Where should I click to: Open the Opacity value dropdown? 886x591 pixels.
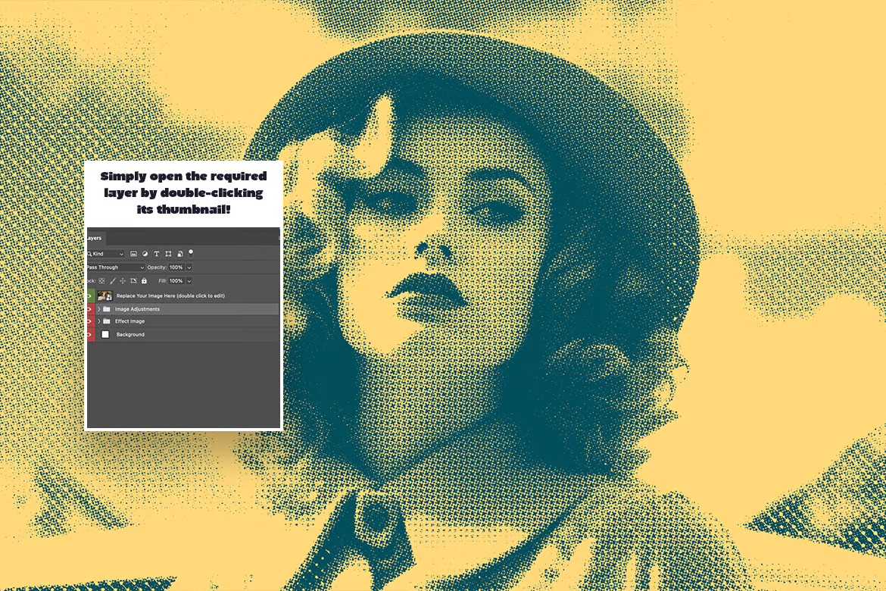pyautogui.click(x=189, y=267)
